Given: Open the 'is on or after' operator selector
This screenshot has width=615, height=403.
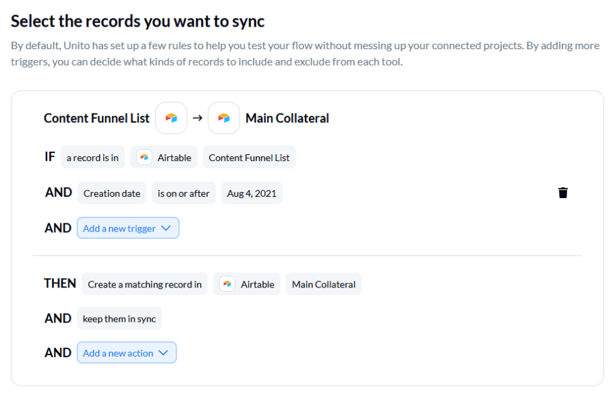Looking at the screenshot, I should point(183,193).
